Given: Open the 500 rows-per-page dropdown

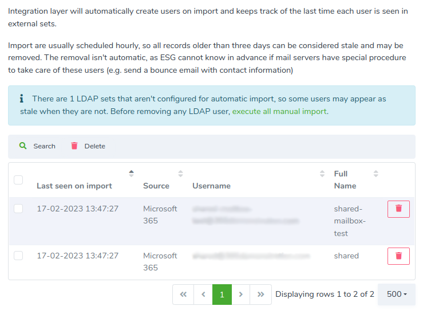Looking at the screenshot, I should click(397, 294).
